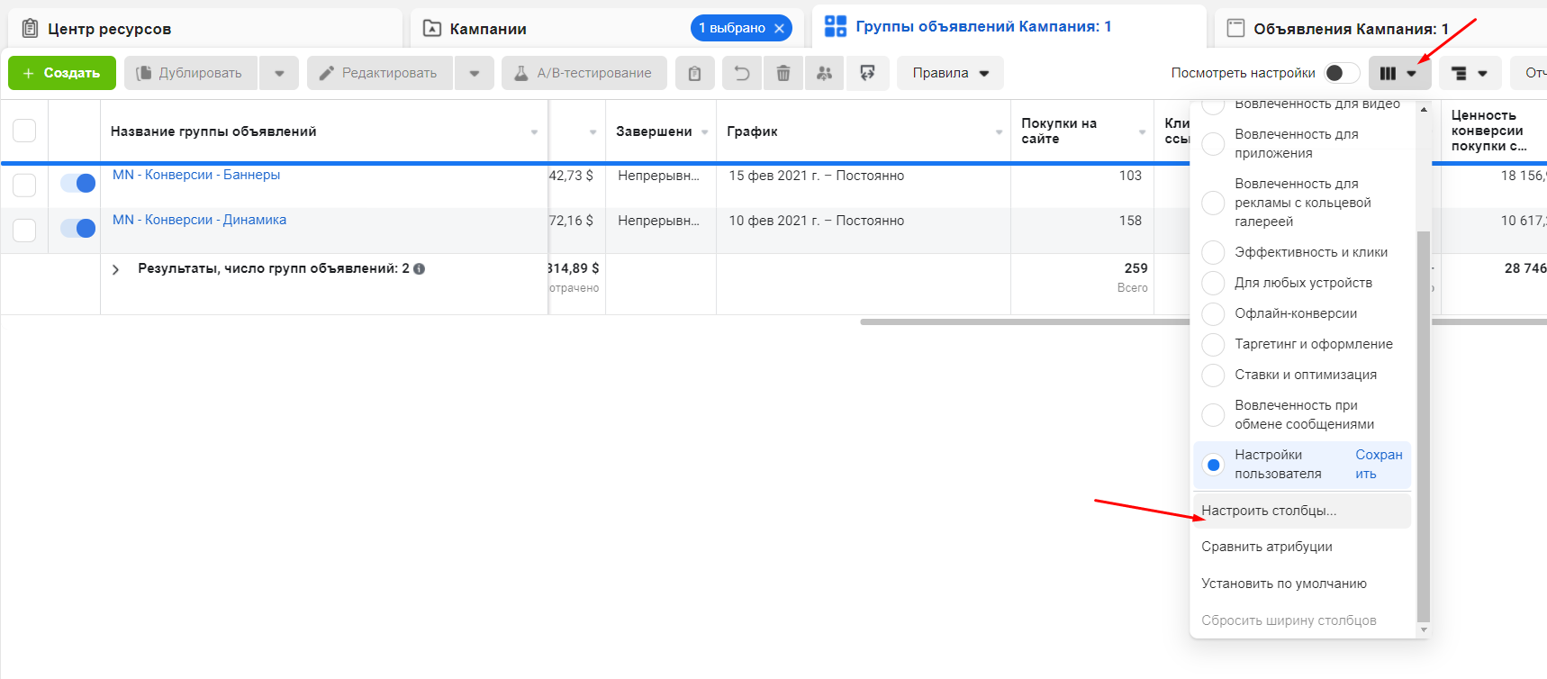Screen dimensions: 1547x679
Task: Turn off the Баннеры ad group toggle
Action: point(78,184)
